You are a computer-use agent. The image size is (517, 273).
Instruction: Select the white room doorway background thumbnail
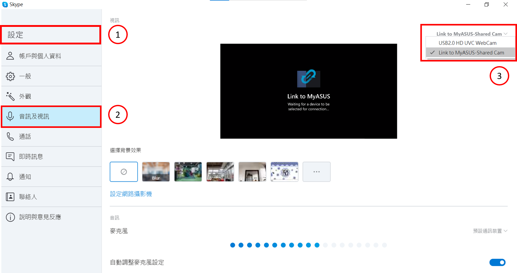pos(252,172)
